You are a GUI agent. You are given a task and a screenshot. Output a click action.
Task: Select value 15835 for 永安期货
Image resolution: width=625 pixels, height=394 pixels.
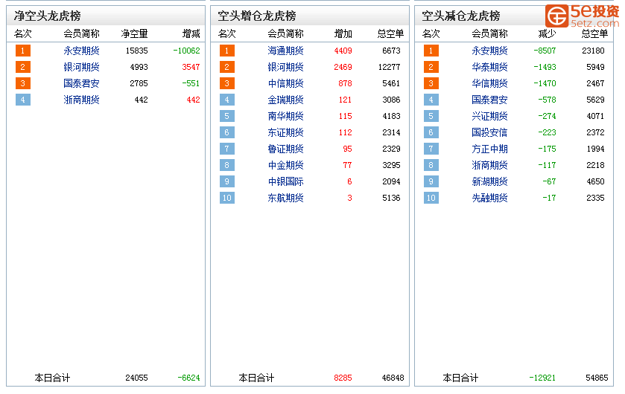coord(137,51)
